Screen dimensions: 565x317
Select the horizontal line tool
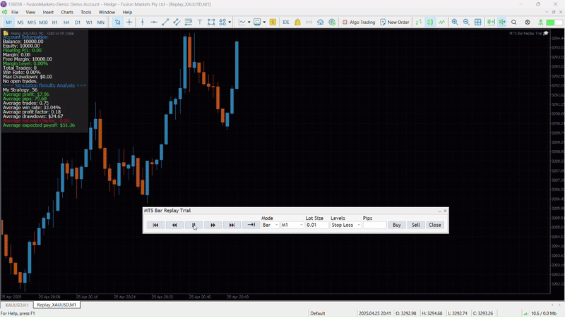pos(154,23)
